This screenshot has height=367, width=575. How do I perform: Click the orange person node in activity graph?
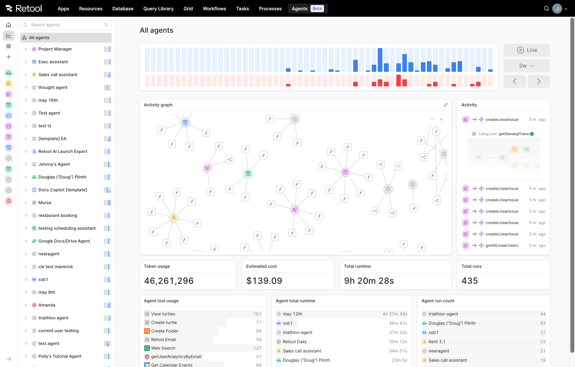point(174,217)
